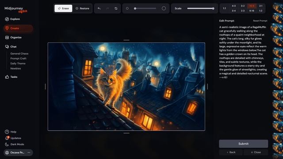Click the cat image canvas
Image resolution: width=283 pixels, height=159 pixels.
(126, 87)
